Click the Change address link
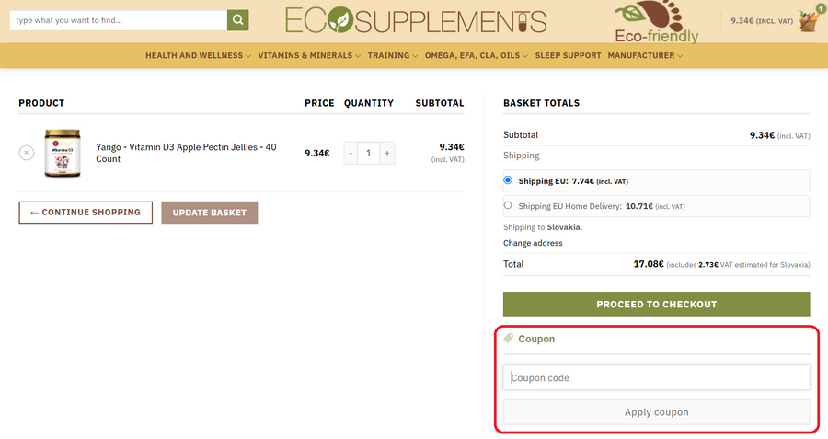Screen dimensions: 828x439 pos(533,243)
